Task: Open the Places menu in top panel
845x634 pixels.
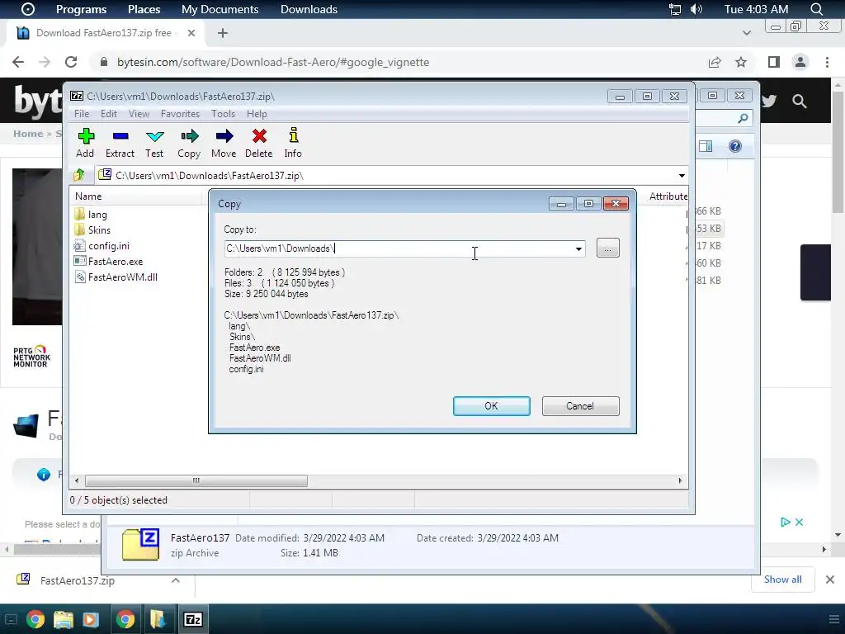Action: 144,9
